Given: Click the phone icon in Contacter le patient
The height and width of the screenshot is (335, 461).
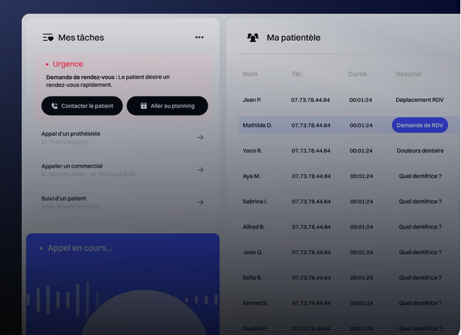Looking at the screenshot, I should coord(54,106).
